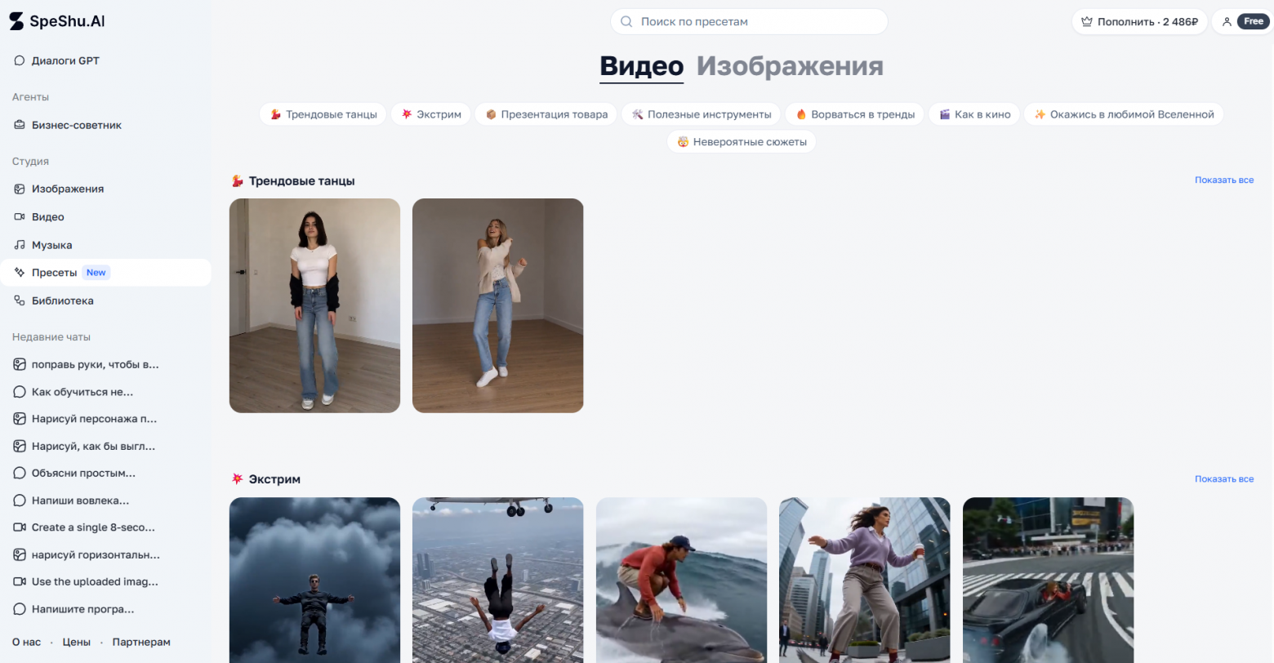
Task: Open Диалоги GPT chat icon
Action: click(x=20, y=60)
